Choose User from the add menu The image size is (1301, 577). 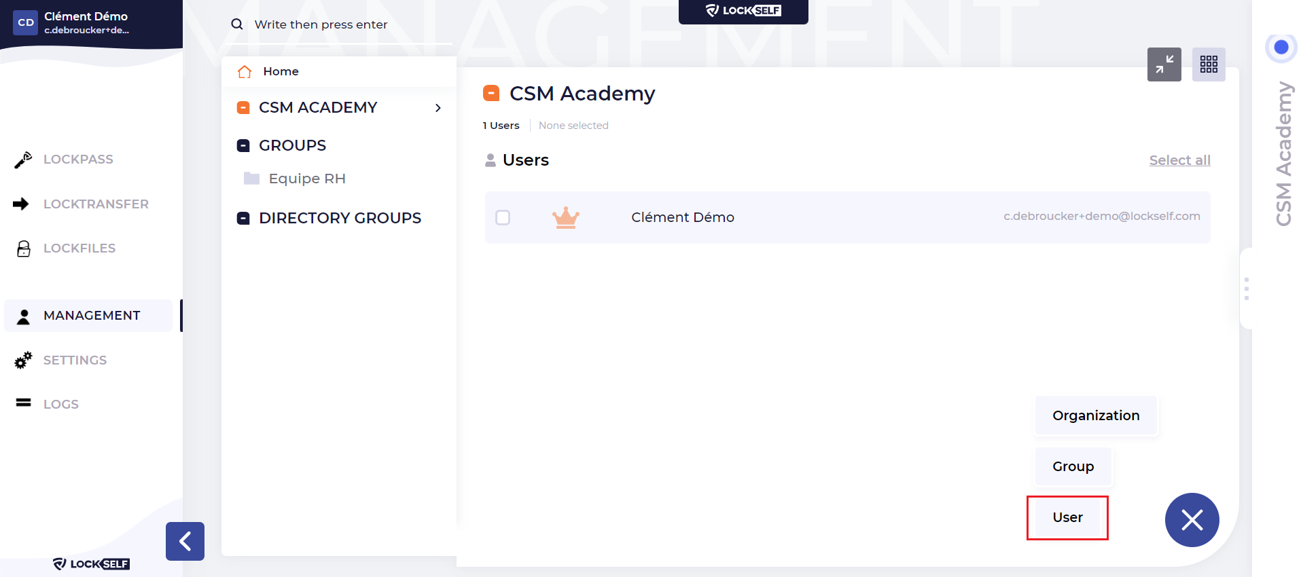(x=1067, y=517)
